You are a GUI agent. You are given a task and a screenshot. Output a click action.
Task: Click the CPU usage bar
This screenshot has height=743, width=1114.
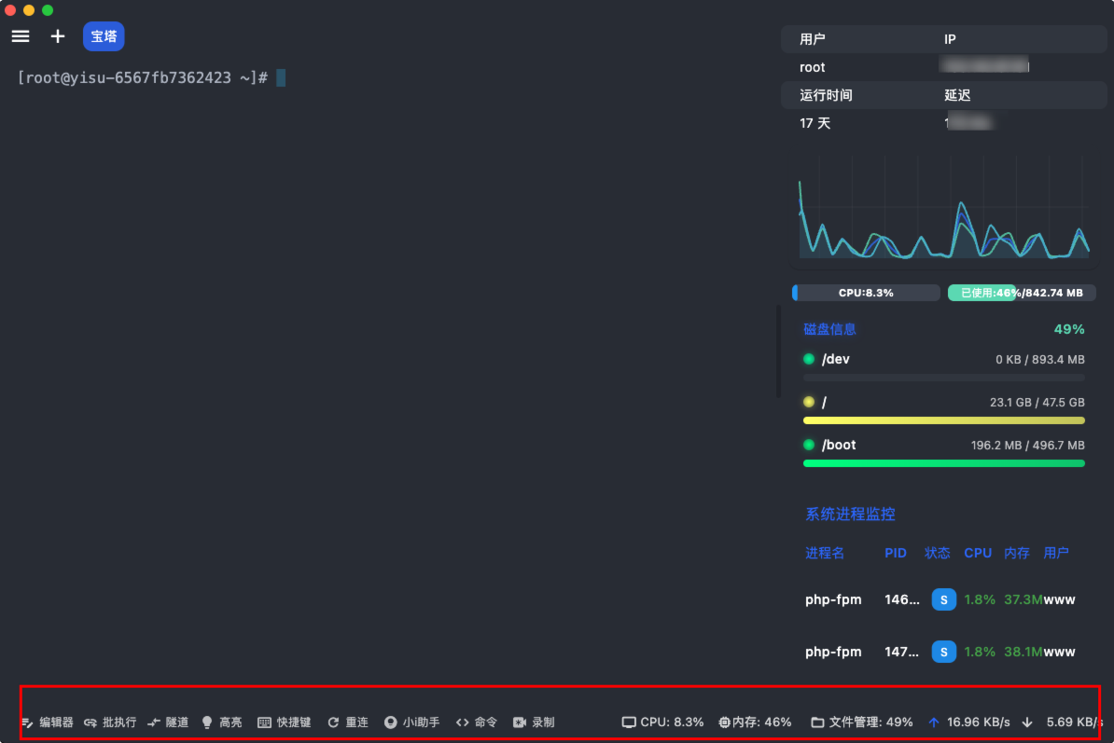(x=866, y=293)
